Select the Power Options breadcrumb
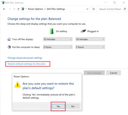The width and height of the screenshot is (128, 115). tap(35, 9)
